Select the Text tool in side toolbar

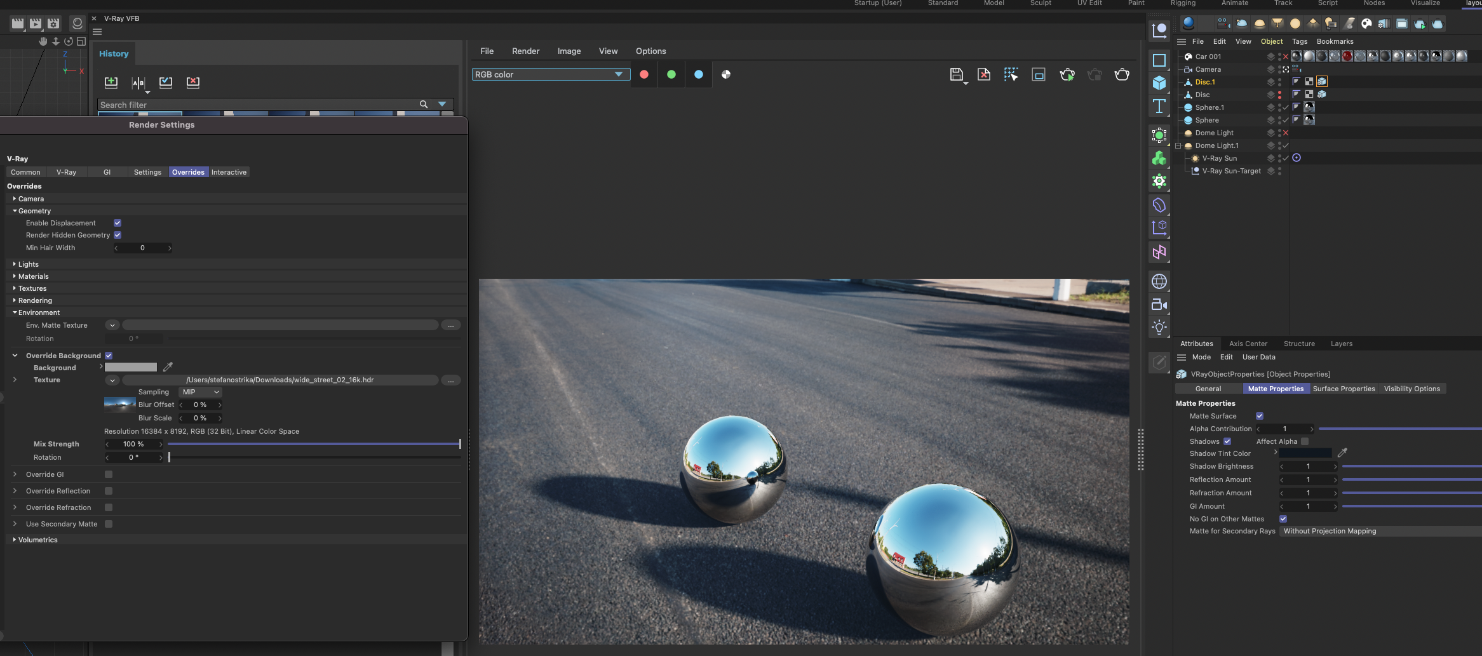pos(1159,107)
